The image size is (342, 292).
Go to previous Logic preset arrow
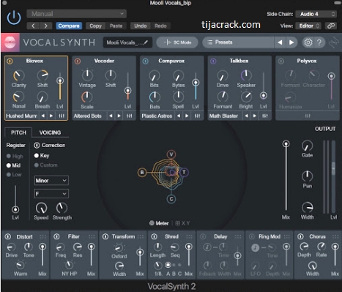coord(34,26)
